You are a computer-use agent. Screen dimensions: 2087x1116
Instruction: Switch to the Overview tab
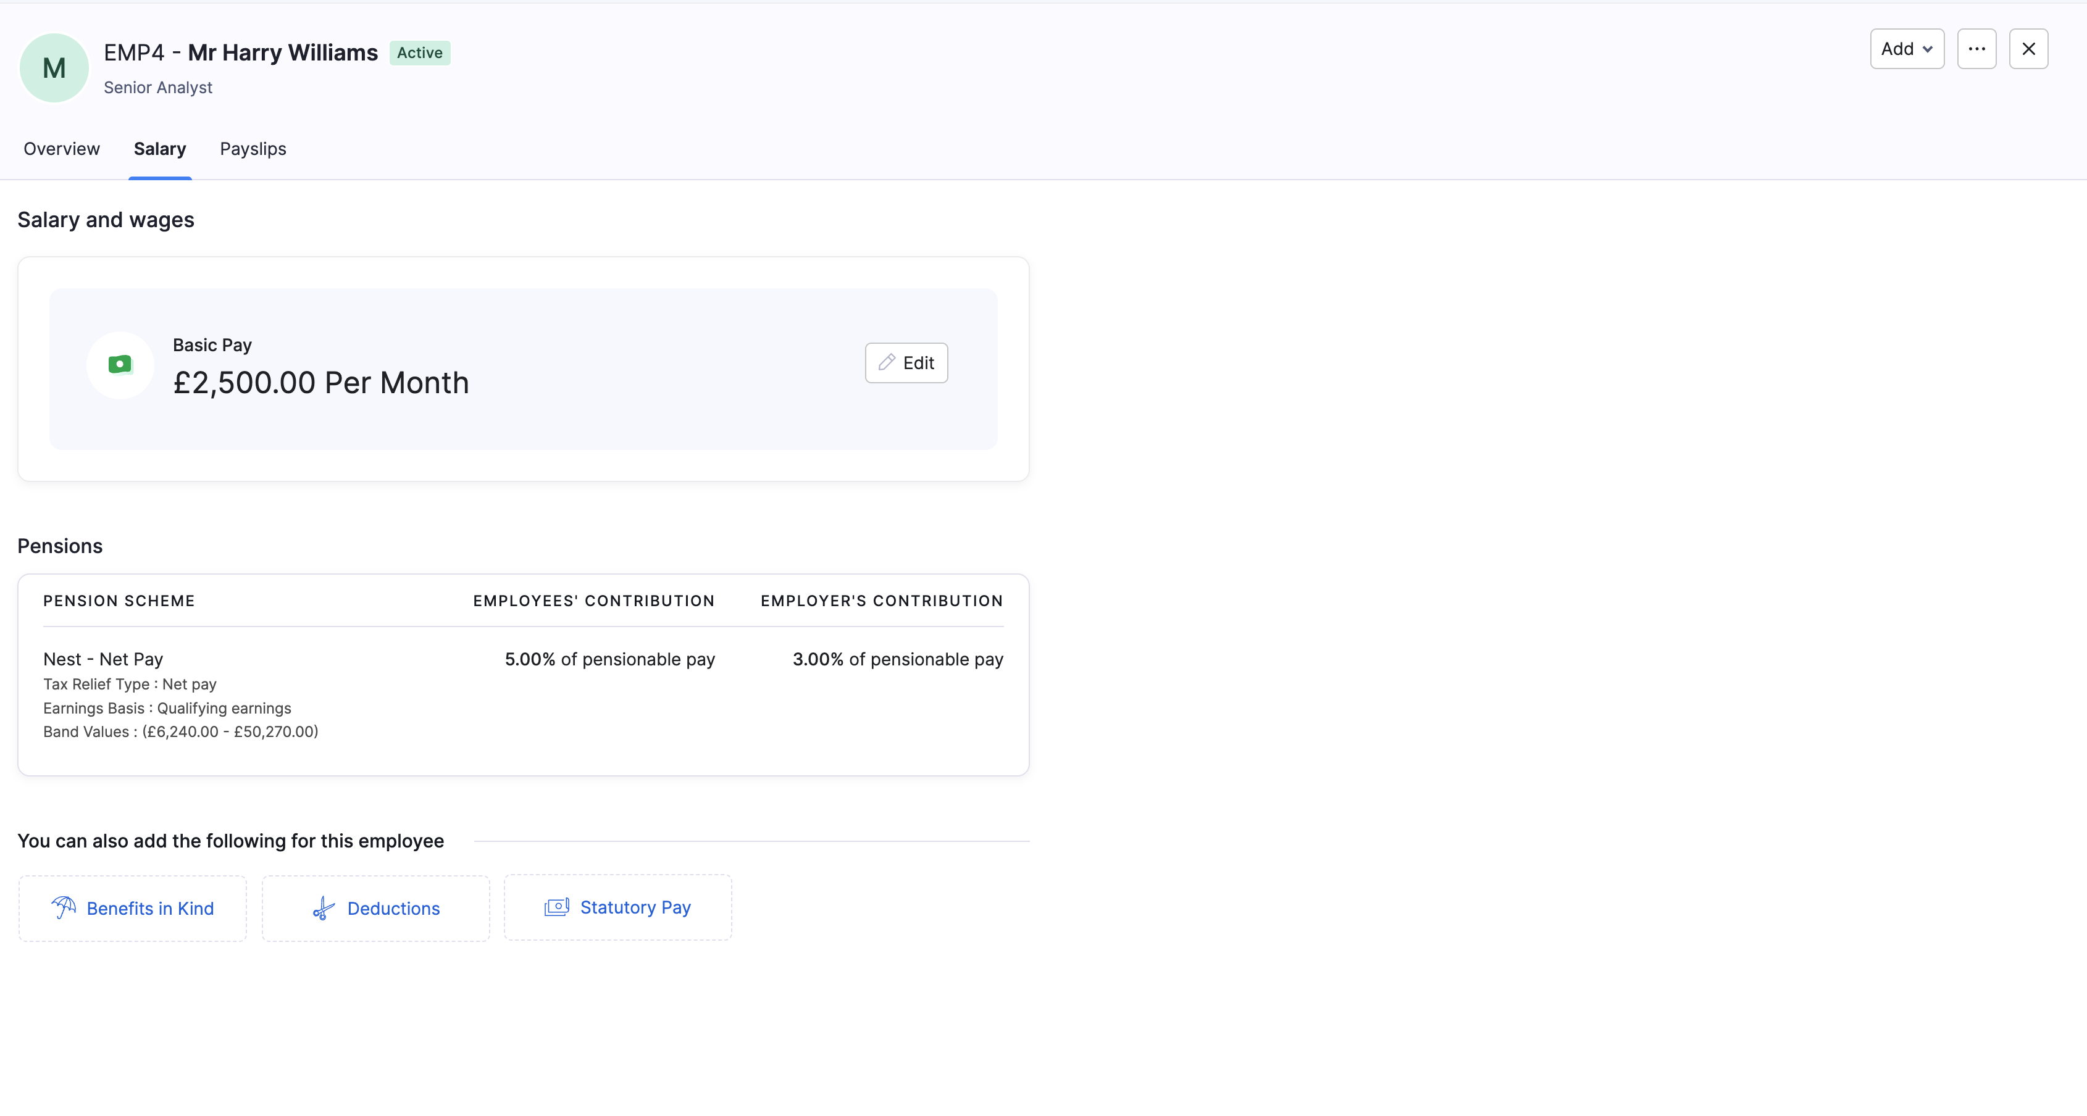(x=62, y=149)
